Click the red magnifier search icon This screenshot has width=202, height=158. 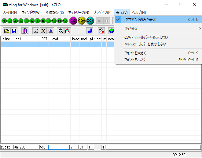coord(68,31)
